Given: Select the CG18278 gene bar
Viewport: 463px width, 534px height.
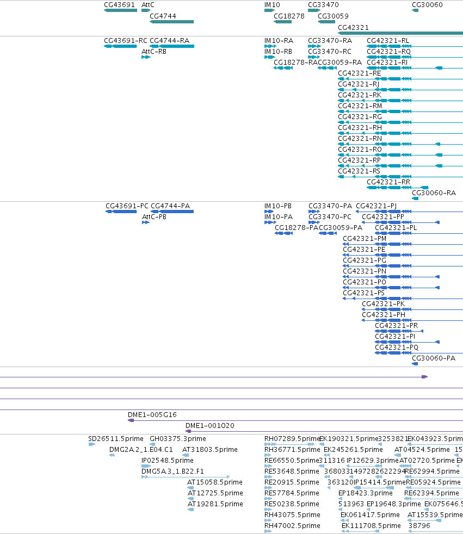Looking at the screenshot, I should click(x=283, y=22).
